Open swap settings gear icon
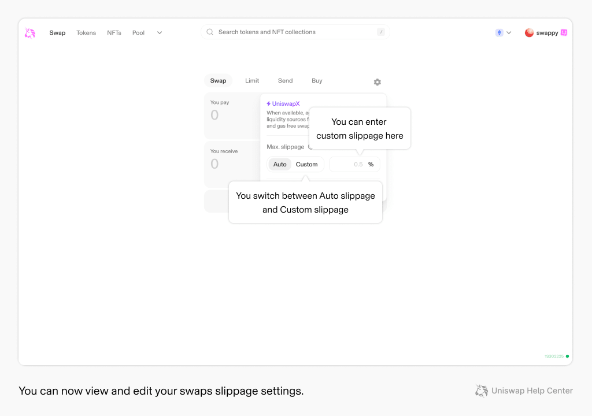Screen dimensions: 592x416 point(377,82)
